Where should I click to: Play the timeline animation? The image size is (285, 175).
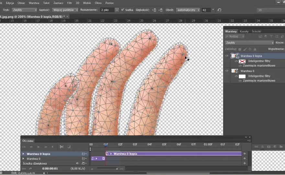[39, 147]
